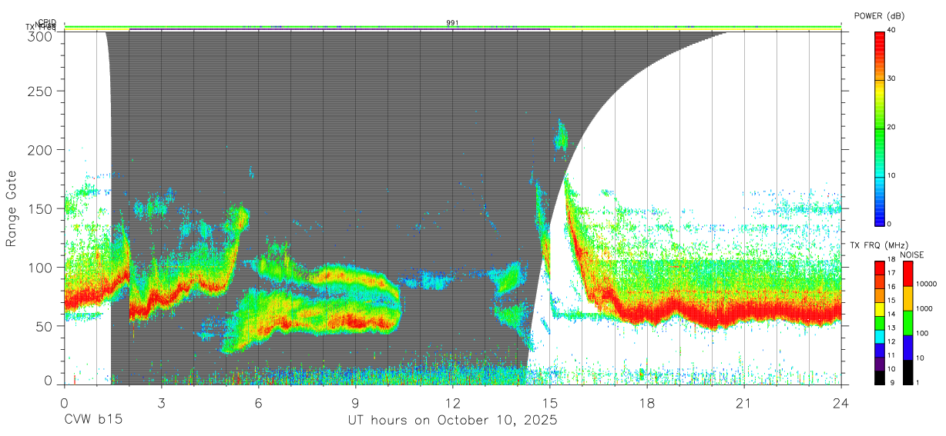
Task: Click the 10000 label in the NOISE legend
Action: (x=927, y=284)
